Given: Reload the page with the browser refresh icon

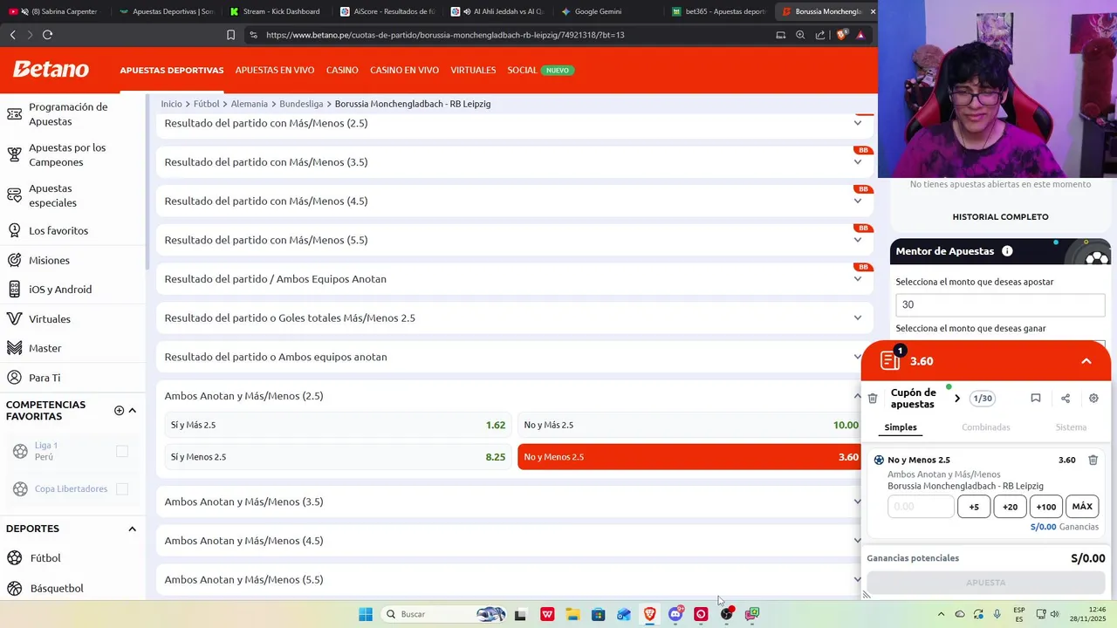Looking at the screenshot, I should tap(47, 35).
